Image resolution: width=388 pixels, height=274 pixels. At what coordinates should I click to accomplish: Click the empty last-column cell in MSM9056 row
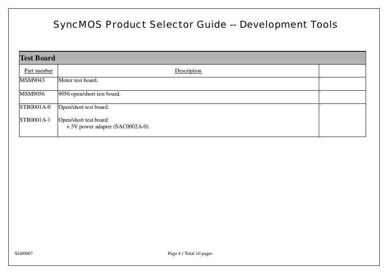pos(342,97)
